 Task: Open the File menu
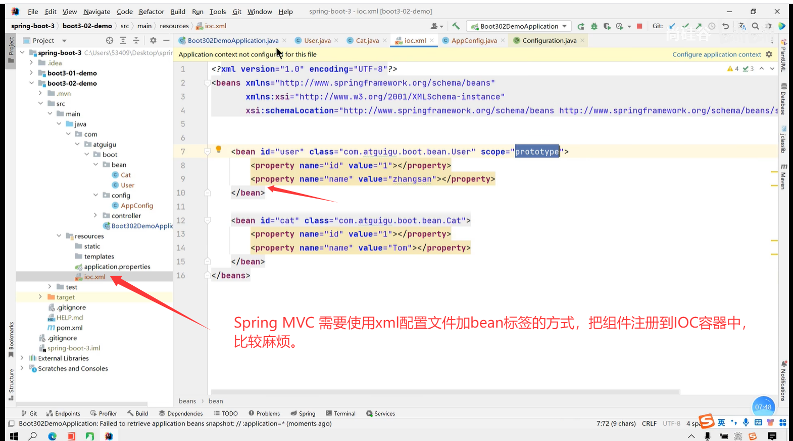pyautogui.click(x=33, y=12)
